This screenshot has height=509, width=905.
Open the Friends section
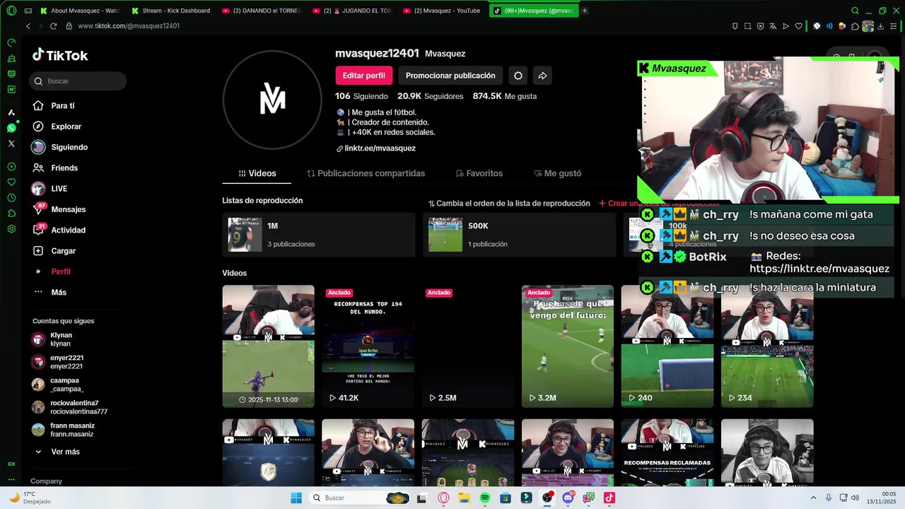click(54, 168)
